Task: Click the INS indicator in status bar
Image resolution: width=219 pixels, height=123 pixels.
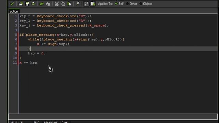Action: click(37, 122)
